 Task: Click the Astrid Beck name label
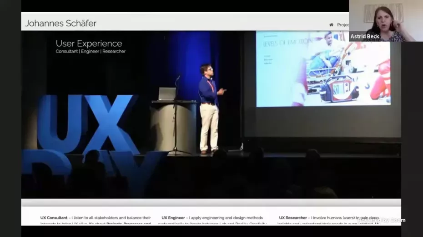pyautogui.click(x=365, y=36)
